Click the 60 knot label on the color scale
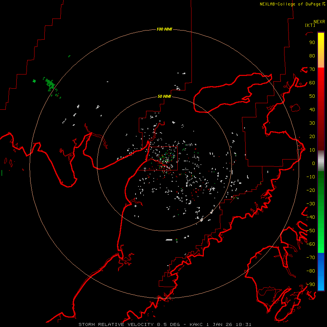 coord(312,82)
